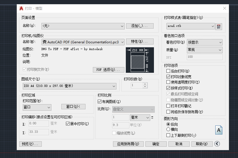Increase print copies with up stepper arrow
238x158 pixels.
(145, 84)
